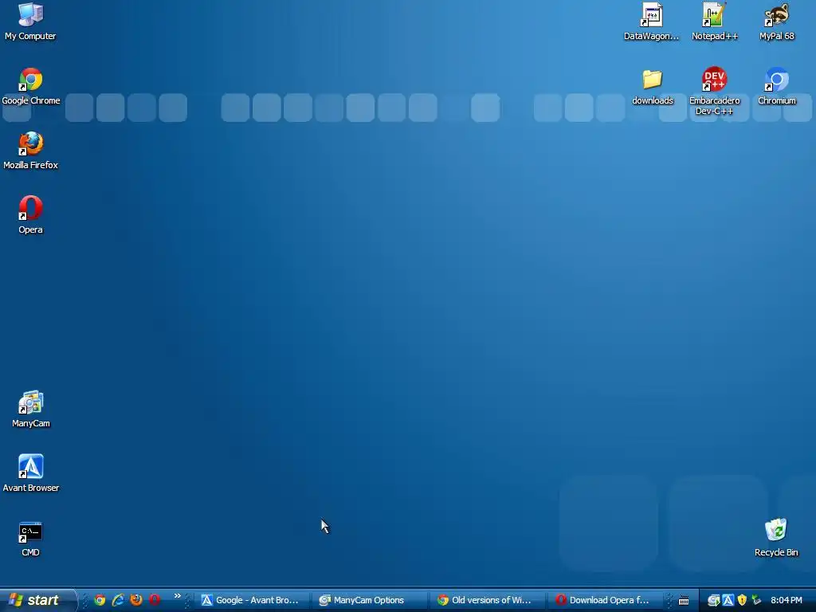
Task: Switch to Download Opera taskbar window
Action: pyautogui.click(x=606, y=600)
